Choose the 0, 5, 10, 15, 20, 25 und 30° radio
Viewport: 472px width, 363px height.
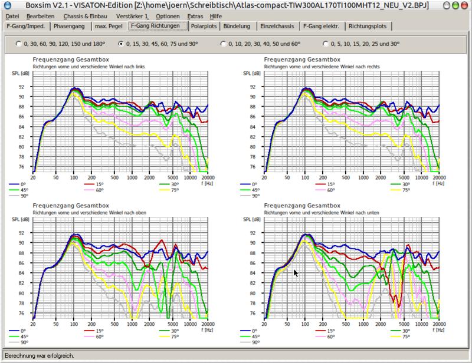tap(361, 44)
